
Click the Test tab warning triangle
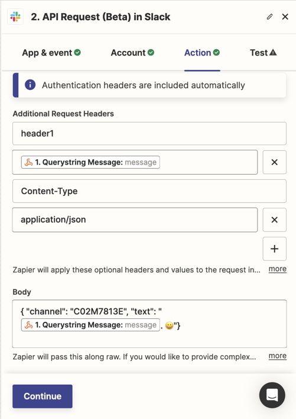coord(273,52)
